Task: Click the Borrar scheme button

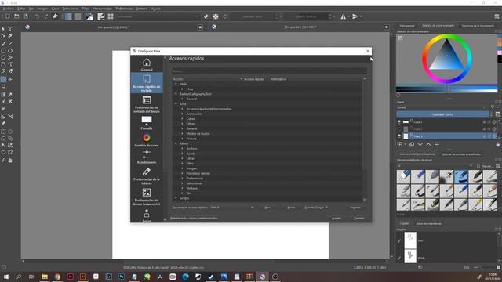Action: click(291, 208)
